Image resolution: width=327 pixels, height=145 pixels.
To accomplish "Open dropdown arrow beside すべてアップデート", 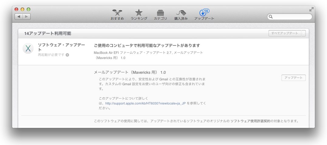I will pyautogui.click(x=303, y=33).
